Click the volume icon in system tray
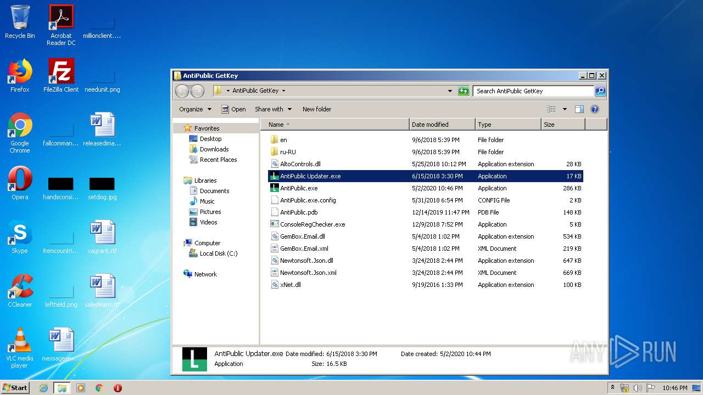 [638, 388]
